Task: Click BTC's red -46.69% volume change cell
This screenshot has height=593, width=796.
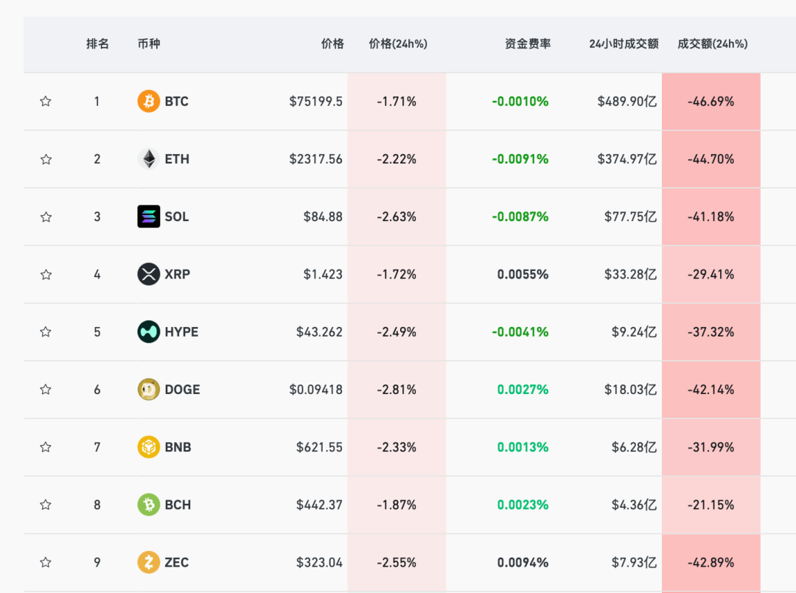Action: point(711,102)
